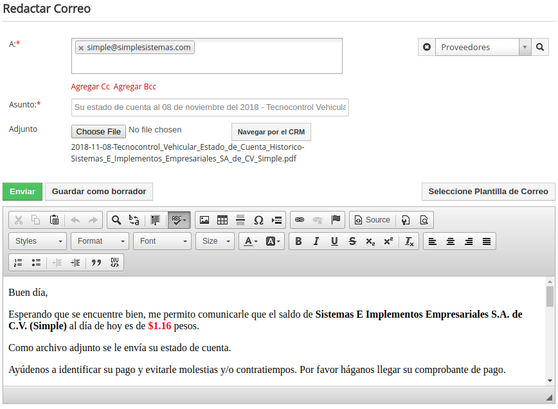Screen dimensions: 558x409
Task: Click the attached PDF filename text
Action: [x=188, y=152]
